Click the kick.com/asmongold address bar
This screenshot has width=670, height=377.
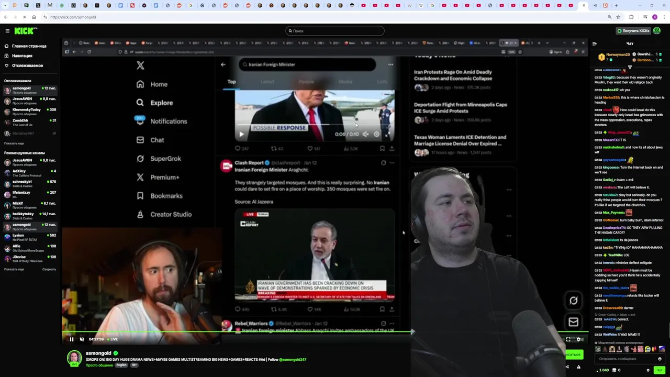[x=325, y=17]
